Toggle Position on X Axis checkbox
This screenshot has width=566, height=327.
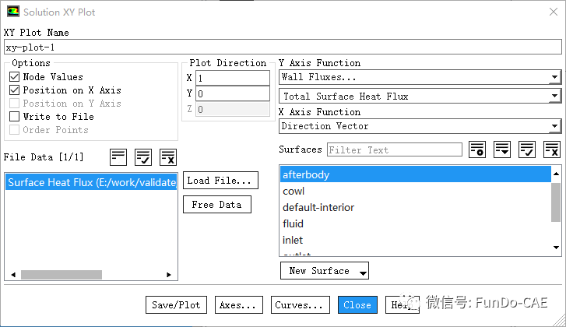15,90
